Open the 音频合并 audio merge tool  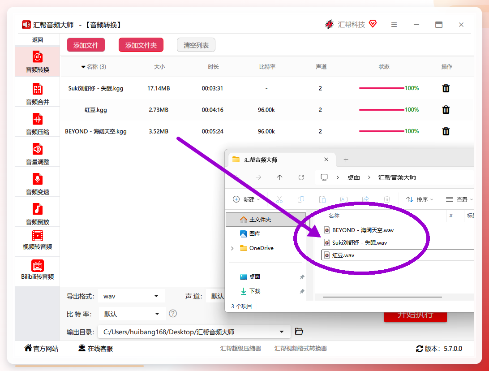(38, 93)
